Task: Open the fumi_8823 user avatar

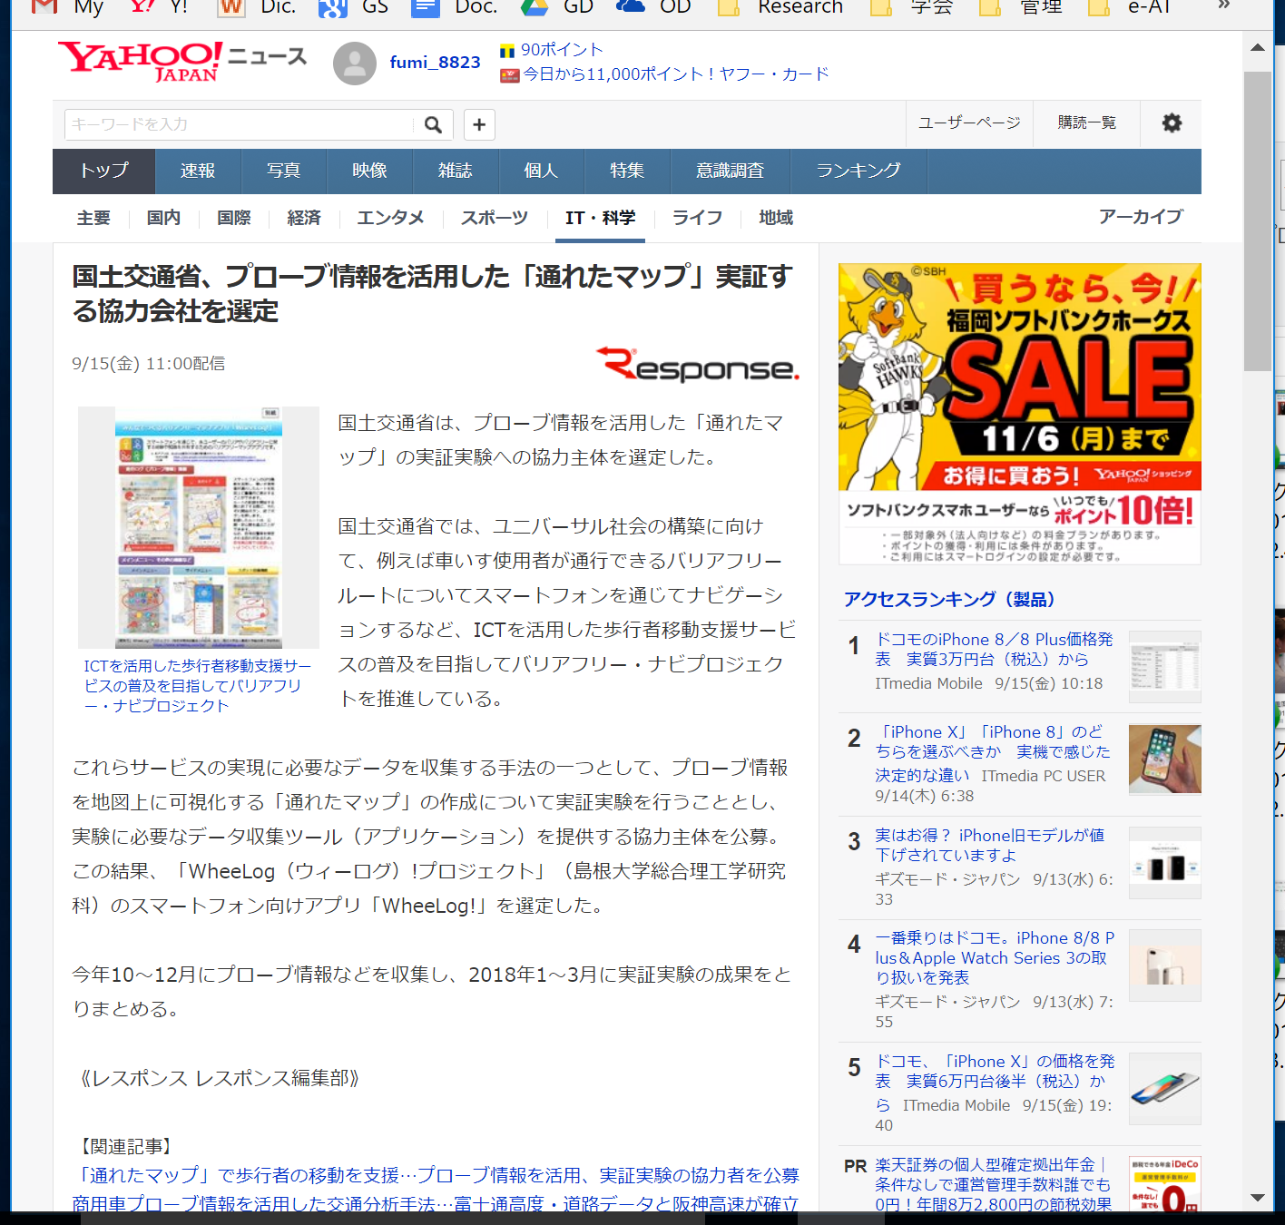Action: [355, 64]
